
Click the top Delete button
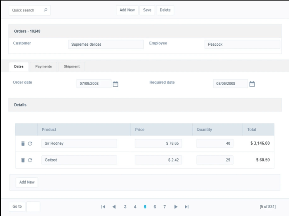click(x=165, y=10)
